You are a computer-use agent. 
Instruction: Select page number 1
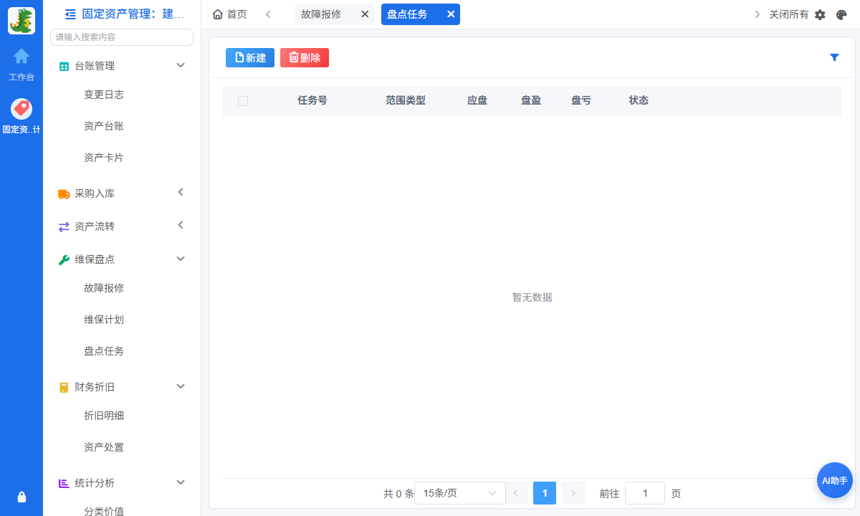545,493
